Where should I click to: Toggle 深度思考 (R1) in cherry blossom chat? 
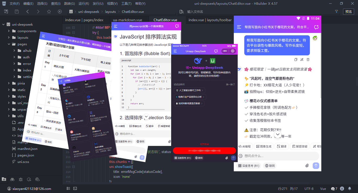tap(248, 166)
